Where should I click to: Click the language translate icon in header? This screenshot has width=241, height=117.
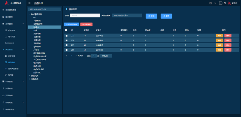click(x=211, y=3)
